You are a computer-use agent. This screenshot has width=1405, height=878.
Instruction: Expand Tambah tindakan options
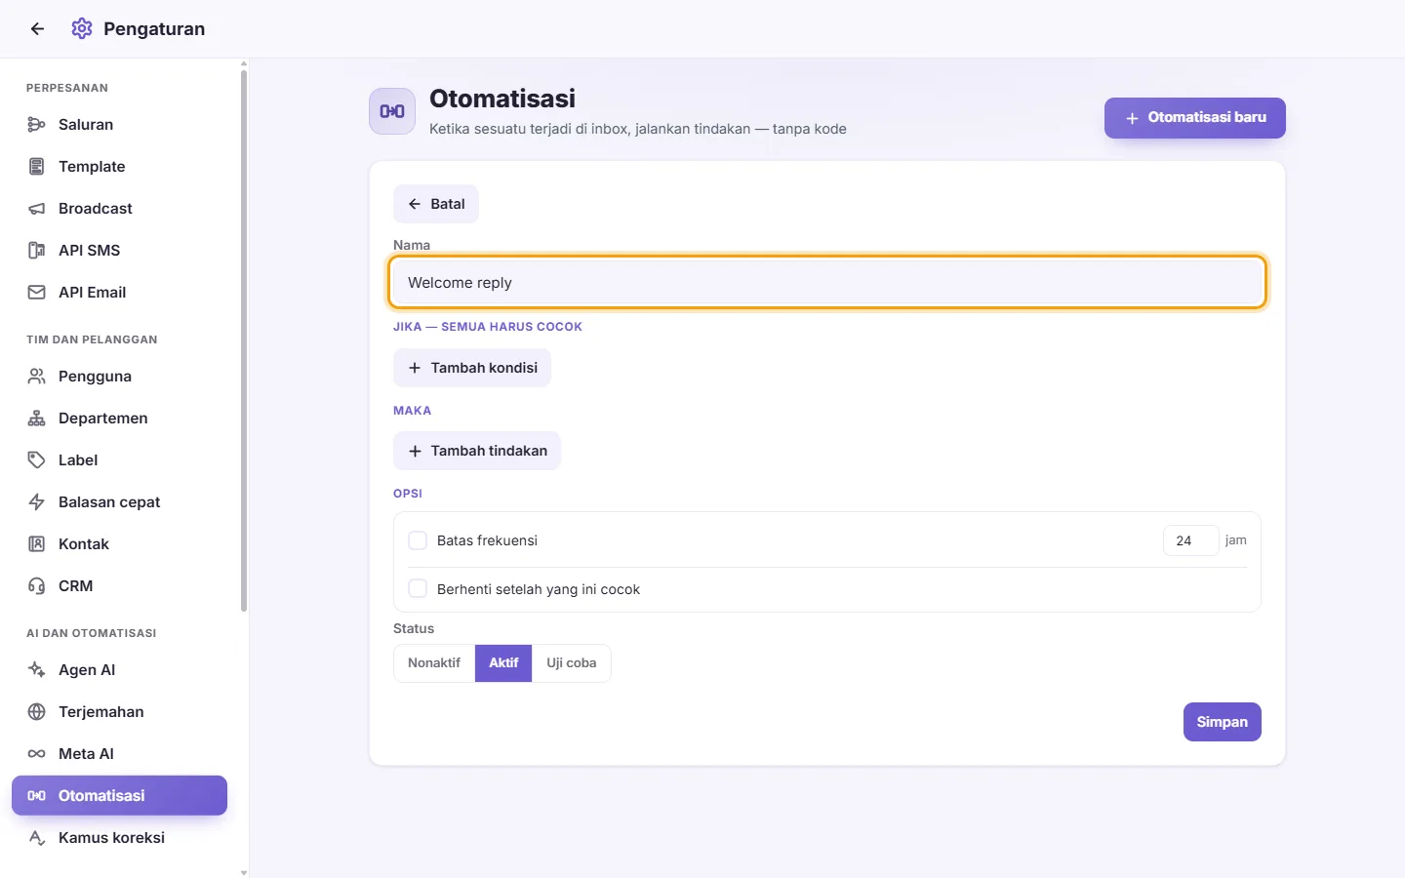point(477,451)
